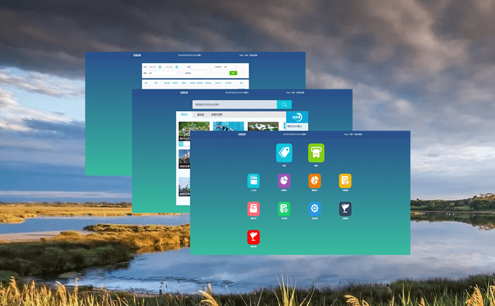495x306 pixels.
Task: Open the cyan price tag icon
Action: [284, 152]
